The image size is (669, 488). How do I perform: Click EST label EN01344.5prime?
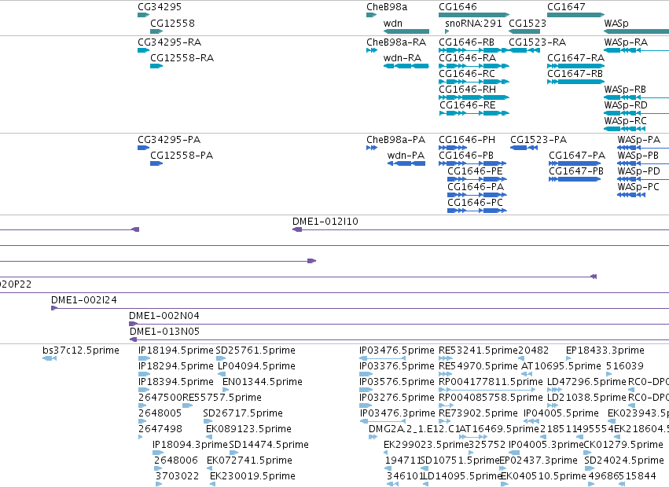click(263, 382)
